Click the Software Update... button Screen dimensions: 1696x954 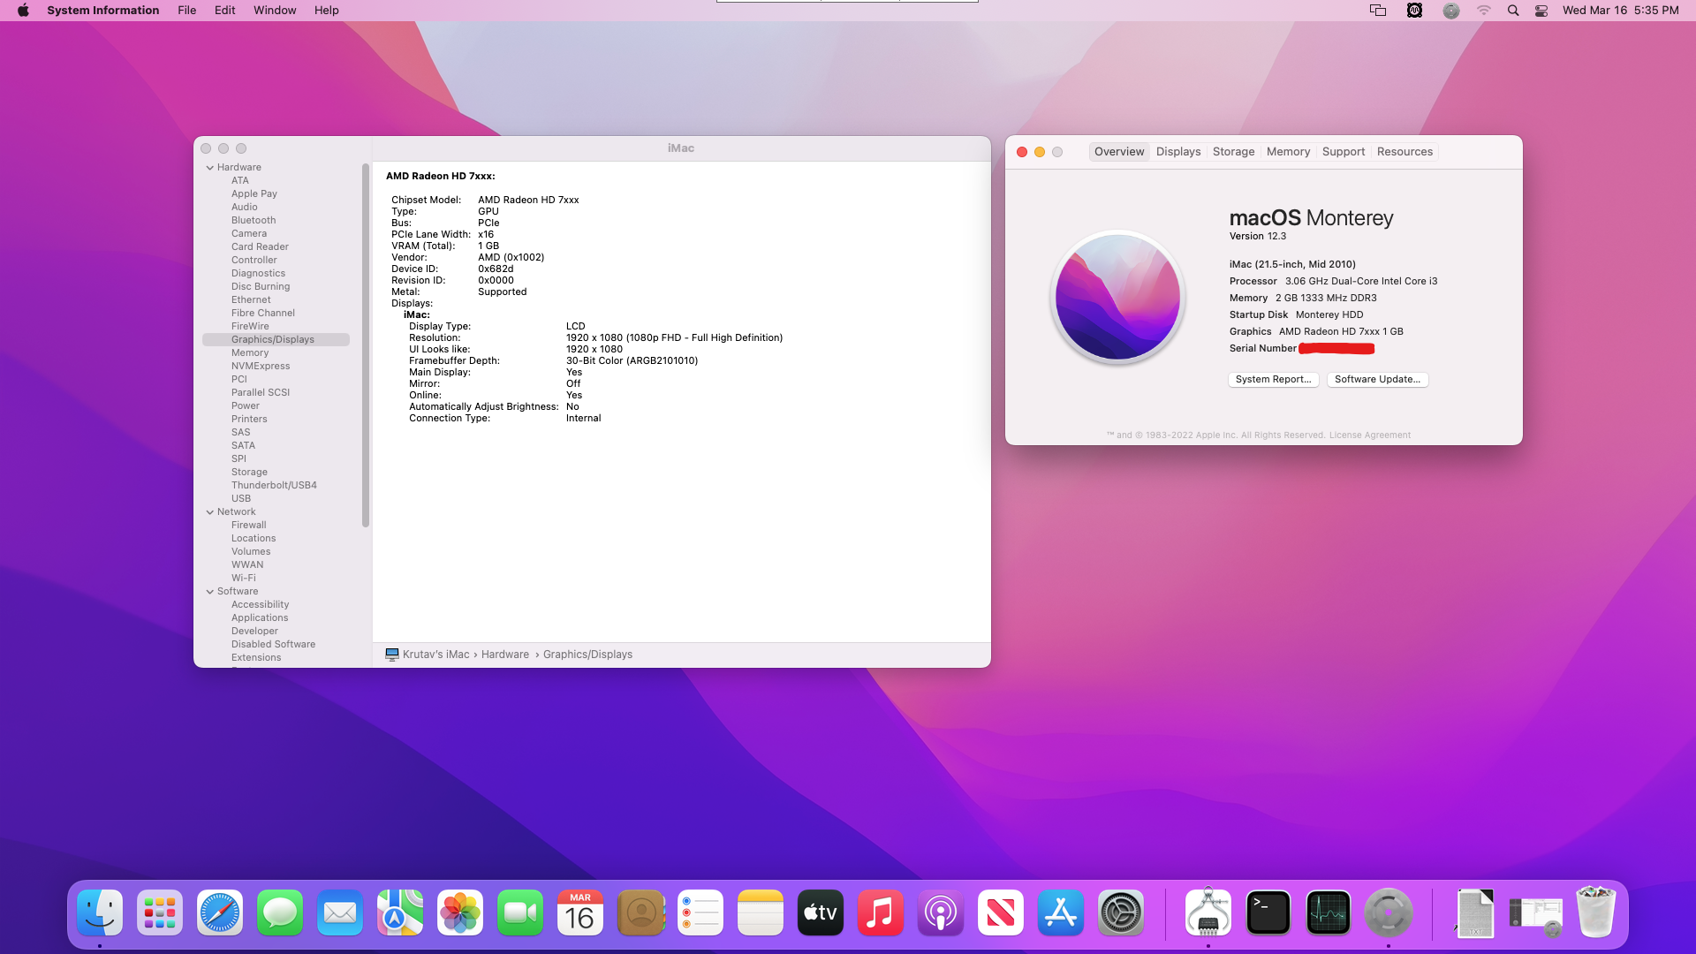pyautogui.click(x=1377, y=379)
